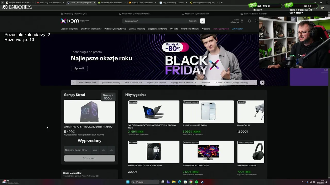The image size is (330, 185).
Task: Open MSI MAG 271QPX QD-OLED E2 link
Action: click(x=196, y=165)
